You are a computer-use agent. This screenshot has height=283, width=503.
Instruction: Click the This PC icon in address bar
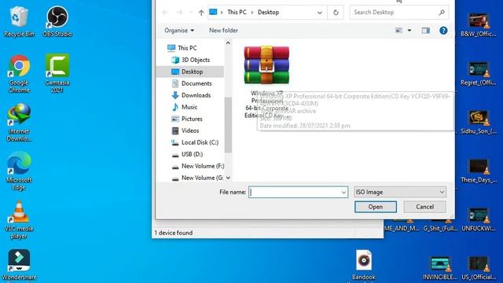(213, 13)
